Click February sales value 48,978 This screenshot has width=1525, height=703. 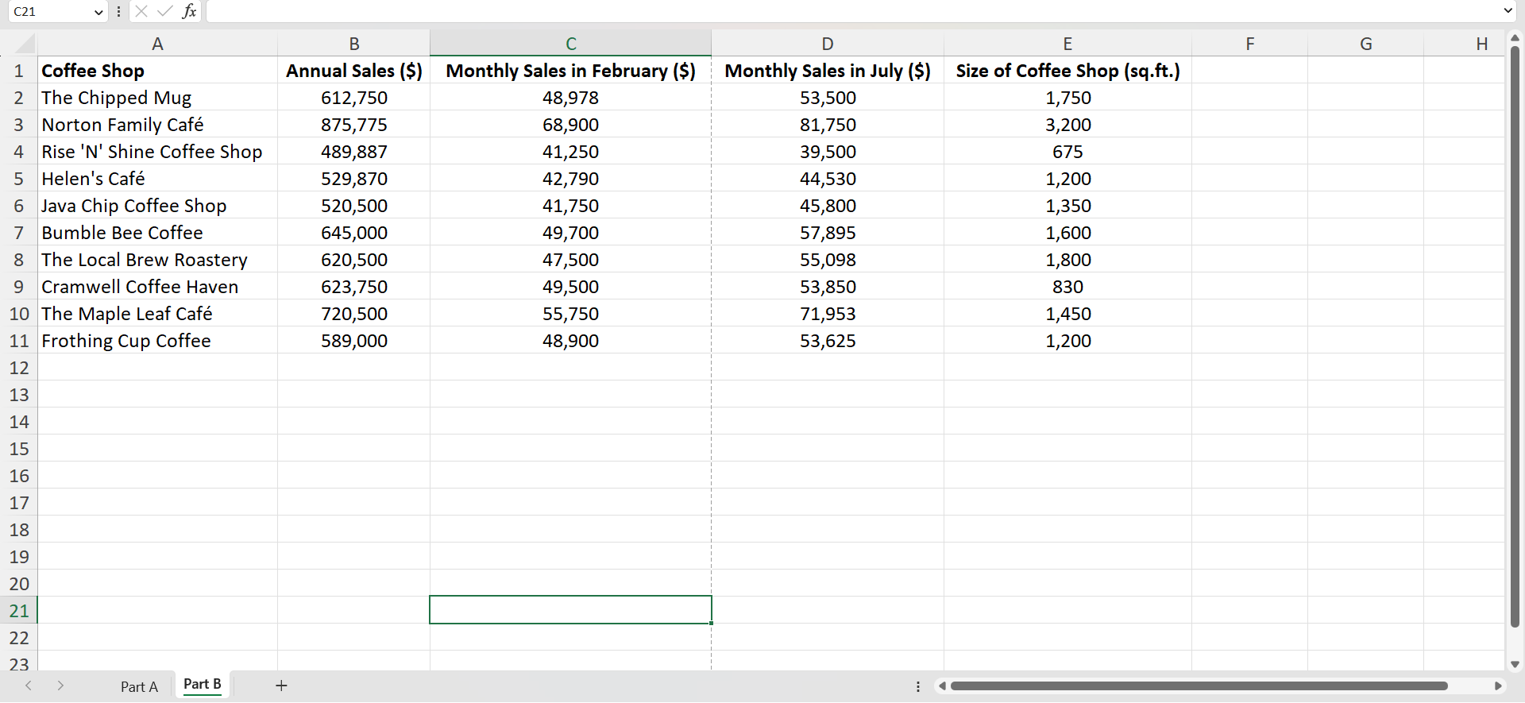(570, 98)
